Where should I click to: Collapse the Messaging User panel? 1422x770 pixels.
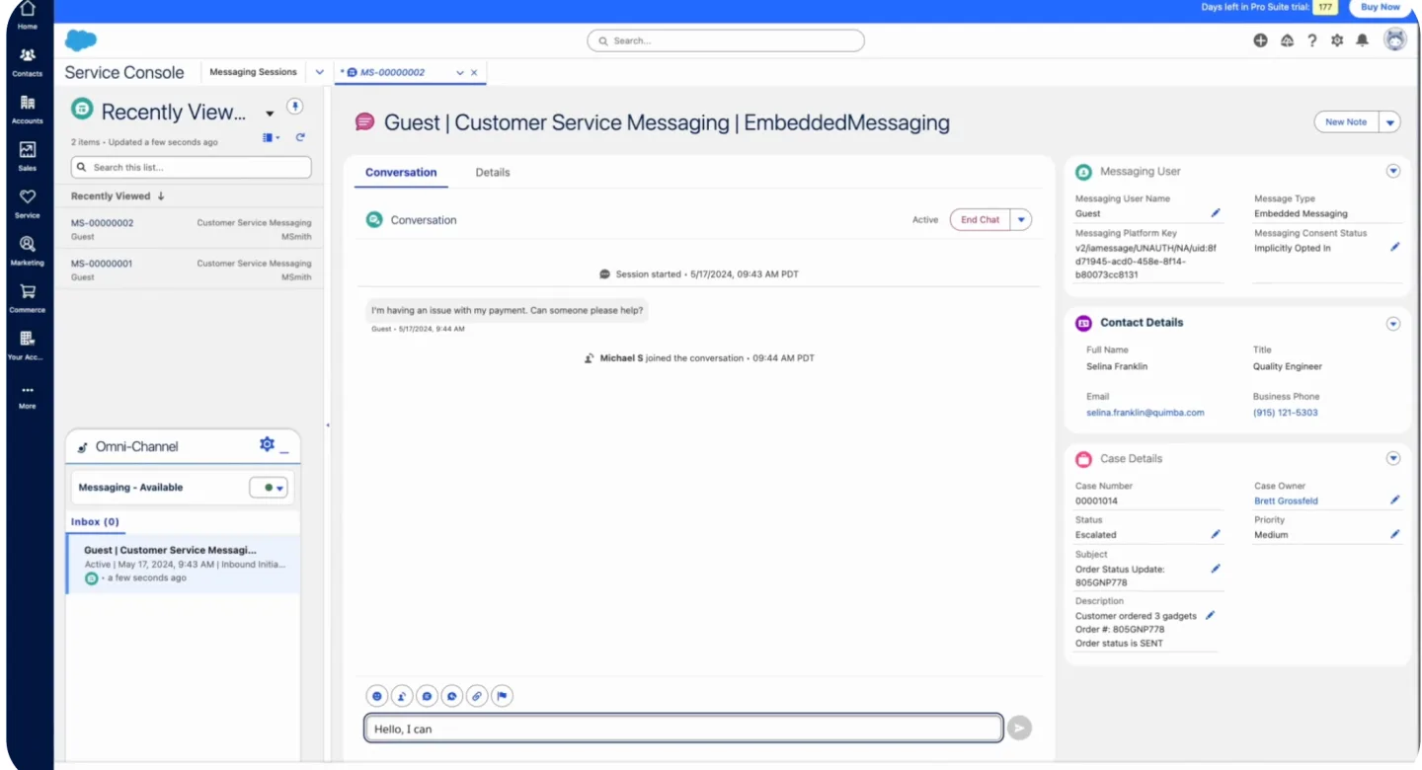[1393, 171]
